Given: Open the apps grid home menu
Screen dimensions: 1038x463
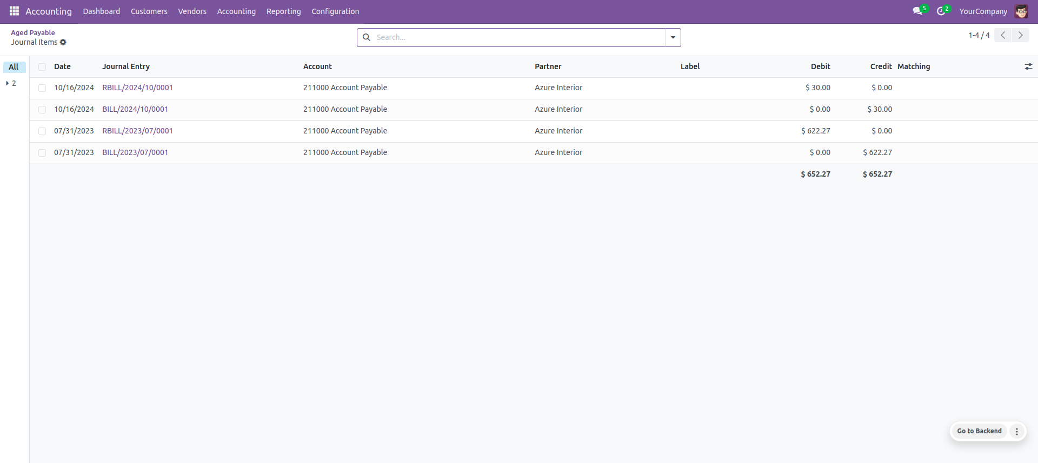Looking at the screenshot, I should [14, 11].
